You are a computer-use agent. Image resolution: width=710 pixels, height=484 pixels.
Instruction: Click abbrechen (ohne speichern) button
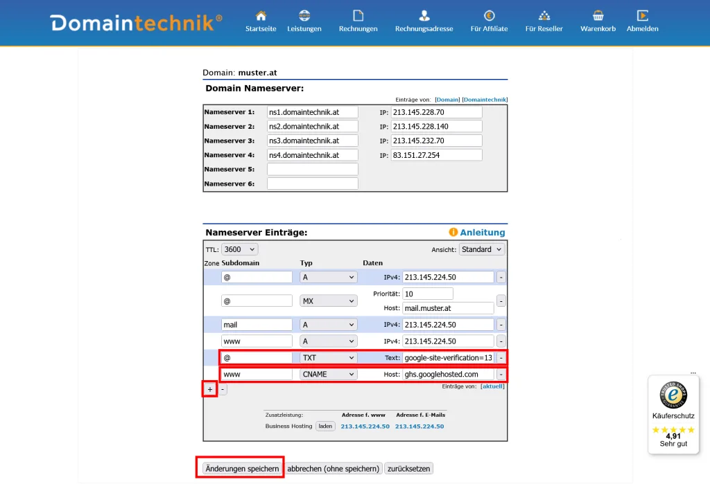334,469
